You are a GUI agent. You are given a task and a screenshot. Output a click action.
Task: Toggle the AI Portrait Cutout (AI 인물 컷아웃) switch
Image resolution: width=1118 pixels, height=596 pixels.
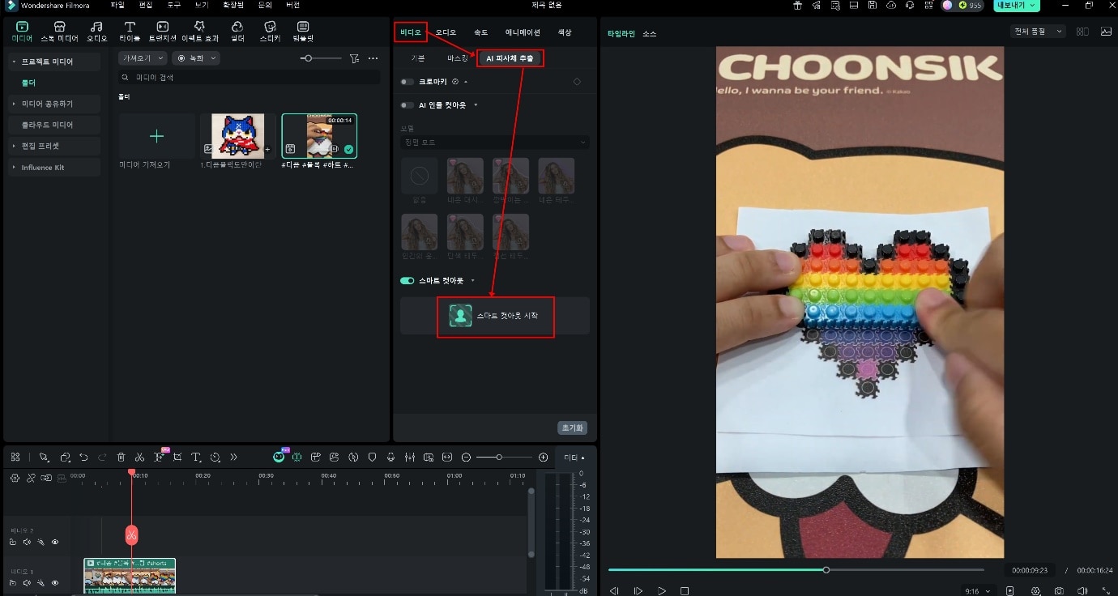[407, 105]
